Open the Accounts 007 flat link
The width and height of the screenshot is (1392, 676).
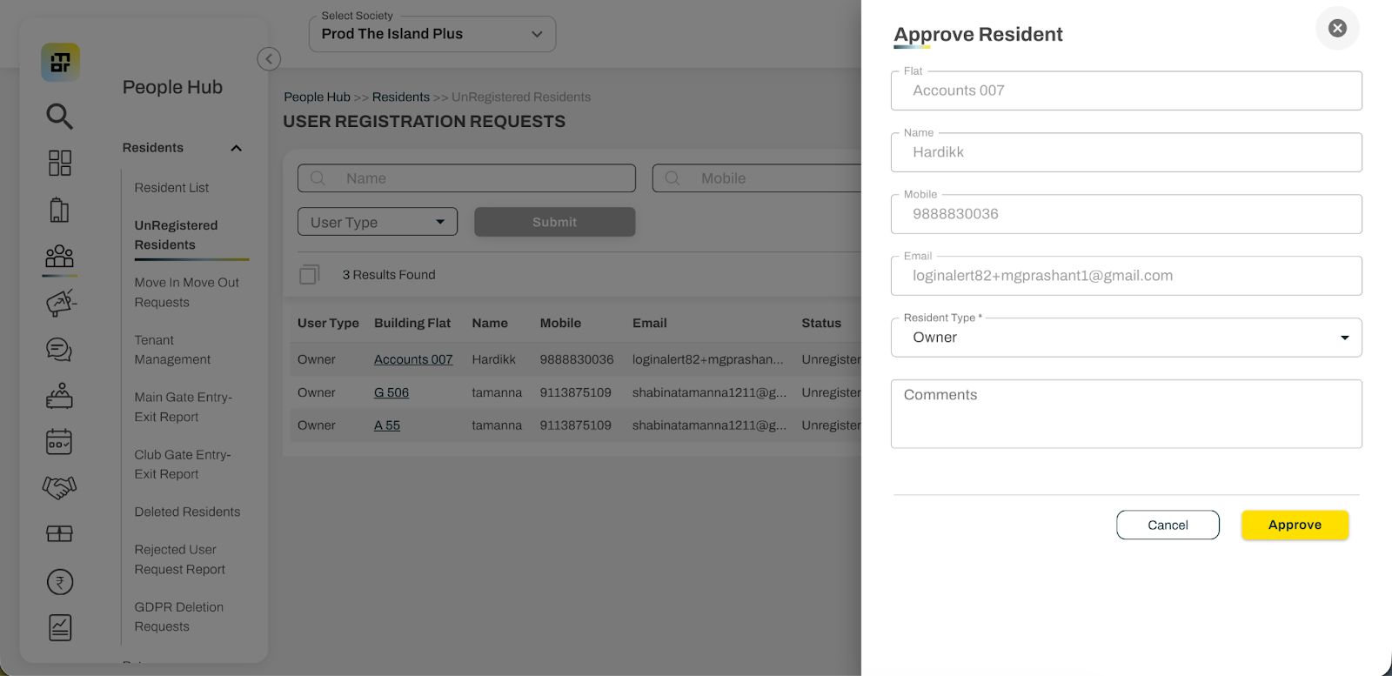click(413, 359)
